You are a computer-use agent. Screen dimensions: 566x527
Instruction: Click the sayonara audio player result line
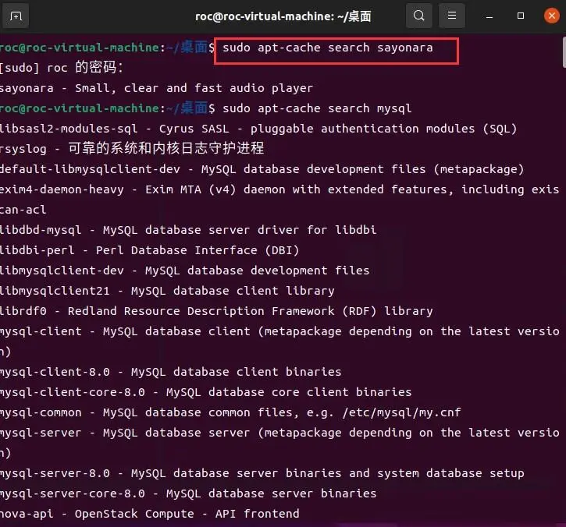[x=156, y=88]
